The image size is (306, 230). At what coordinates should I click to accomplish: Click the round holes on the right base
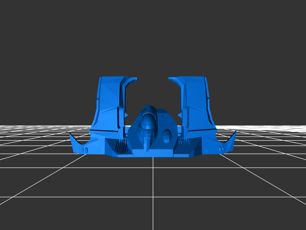tap(221, 148)
